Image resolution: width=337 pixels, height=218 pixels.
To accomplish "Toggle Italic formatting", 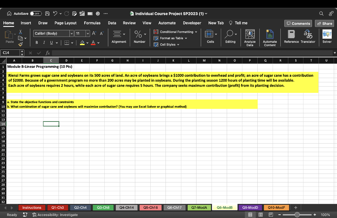I will pyautogui.click(x=44, y=42).
